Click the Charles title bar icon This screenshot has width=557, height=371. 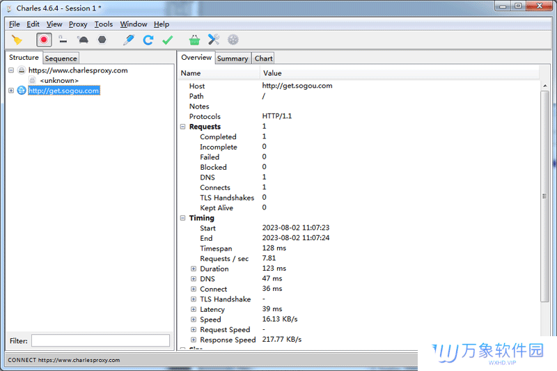coord(9,8)
